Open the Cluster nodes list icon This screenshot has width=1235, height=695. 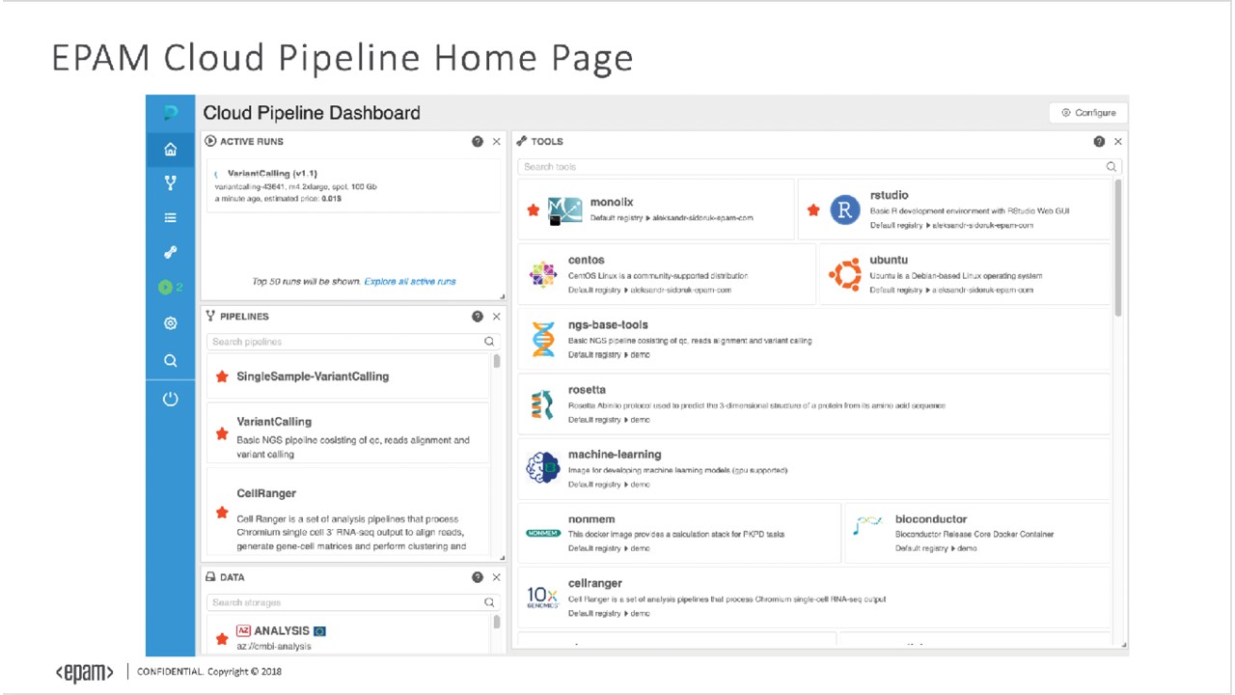pos(171,218)
